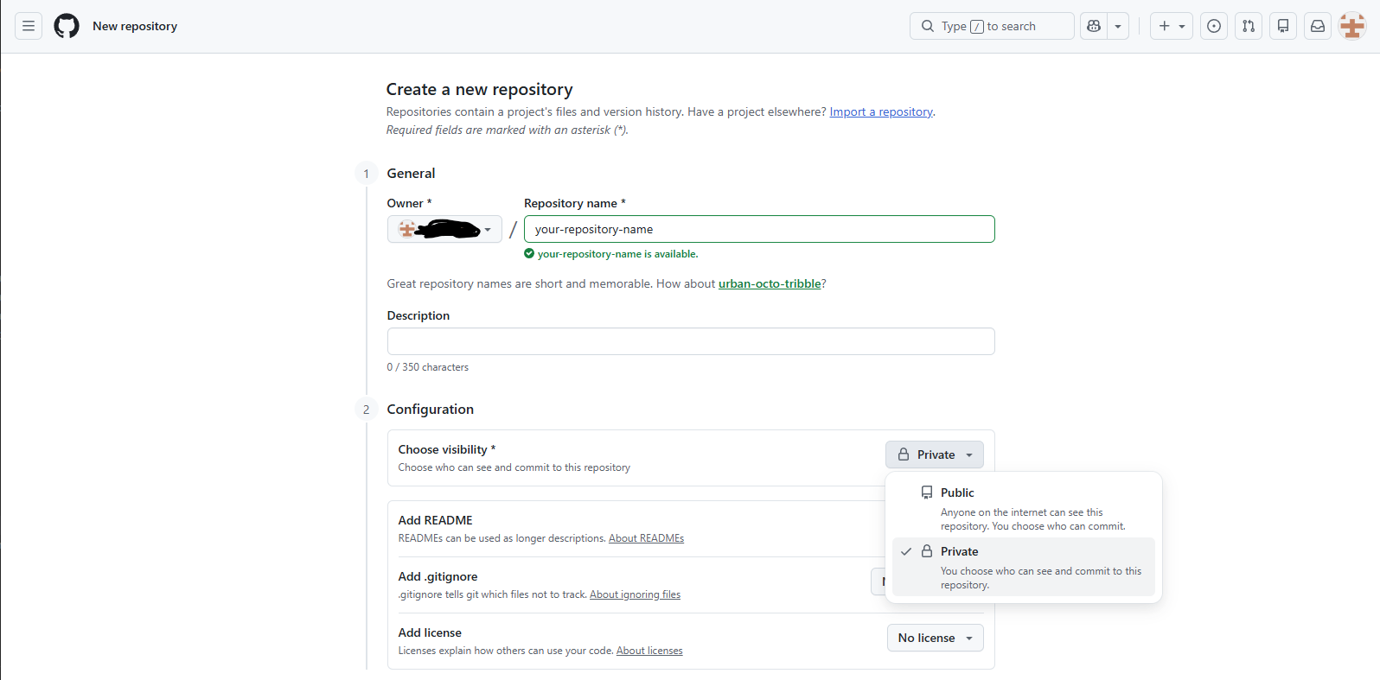The image size is (1380, 680).
Task: Open the About licenses link
Action: (649, 651)
